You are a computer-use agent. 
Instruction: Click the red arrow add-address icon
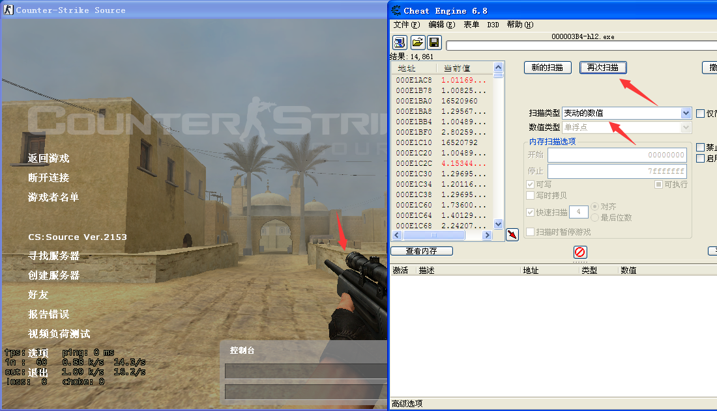tap(511, 234)
